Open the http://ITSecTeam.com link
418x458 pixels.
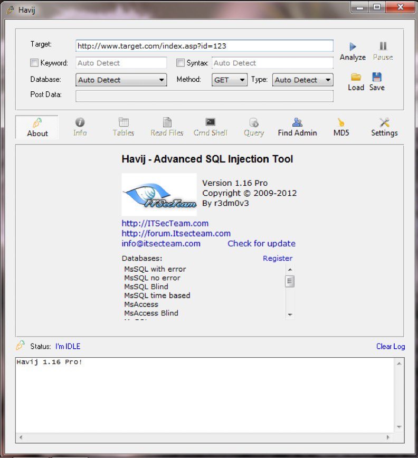tap(165, 223)
